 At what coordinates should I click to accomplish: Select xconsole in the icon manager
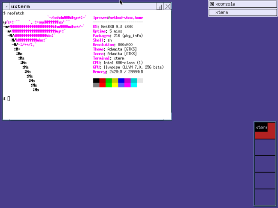click(243, 4)
